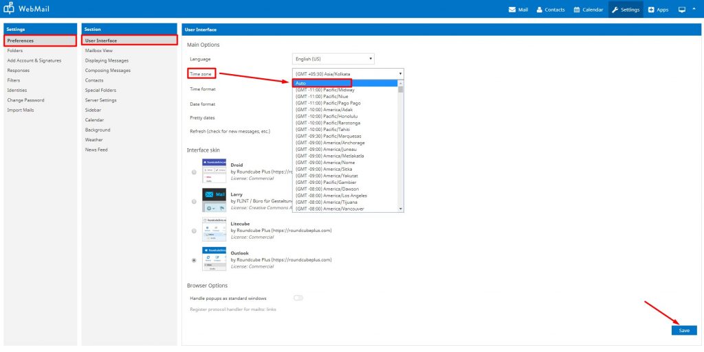Select Folders in Settings list
704x352 pixels.
pos(15,51)
